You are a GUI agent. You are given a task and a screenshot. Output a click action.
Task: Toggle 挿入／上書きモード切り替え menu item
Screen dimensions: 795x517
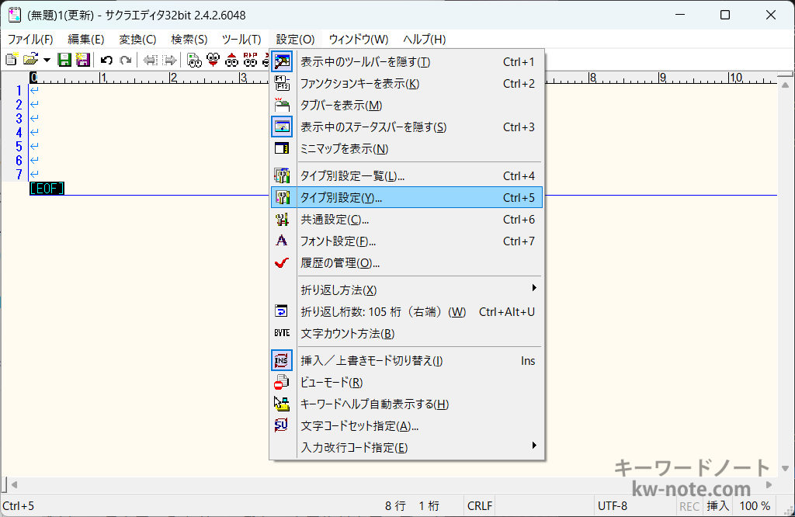tap(371, 361)
